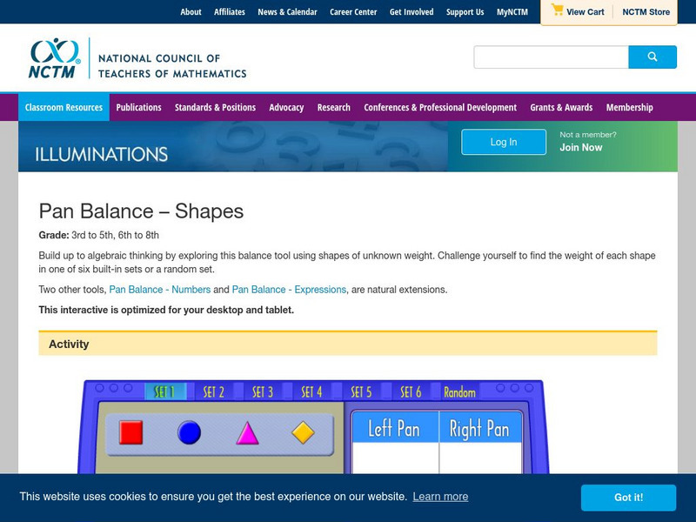Accept cookies with Got it! button

(x=628, y=498)
